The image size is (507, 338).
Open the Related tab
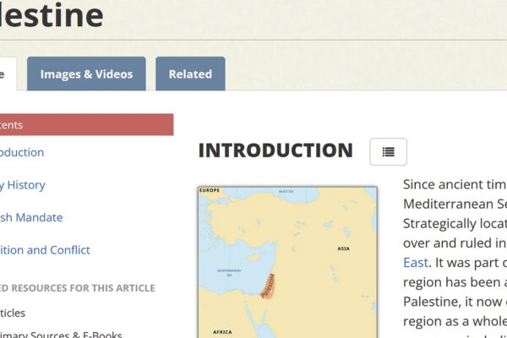190,74
